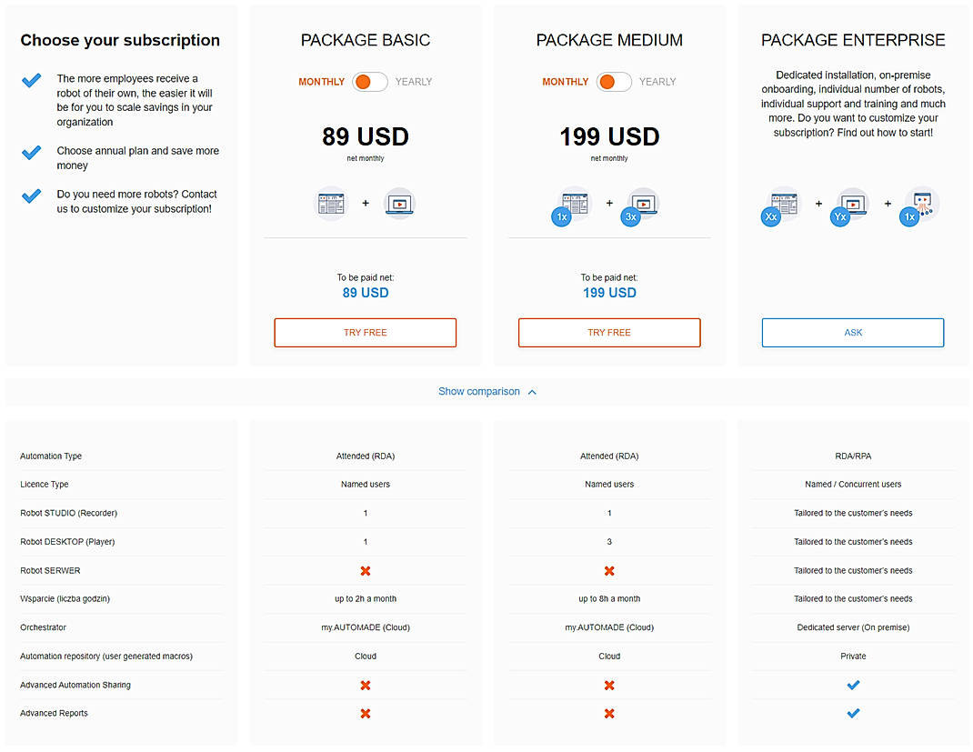
Task: Select the Robot STUDIO recorder icon in Basic package
Action: (x=331, y=203)
